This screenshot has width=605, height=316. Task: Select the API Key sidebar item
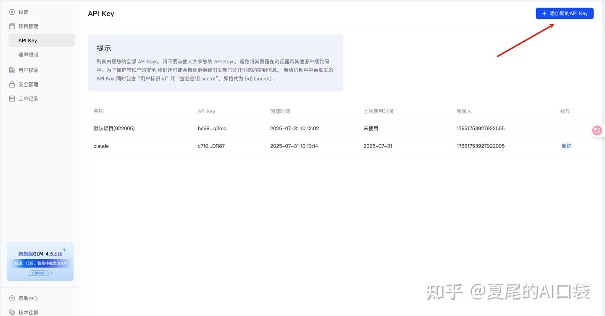pos(27,40)
